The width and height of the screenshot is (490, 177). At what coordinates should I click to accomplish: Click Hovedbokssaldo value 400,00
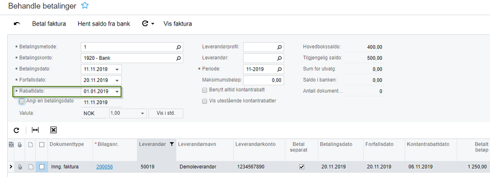374,47
